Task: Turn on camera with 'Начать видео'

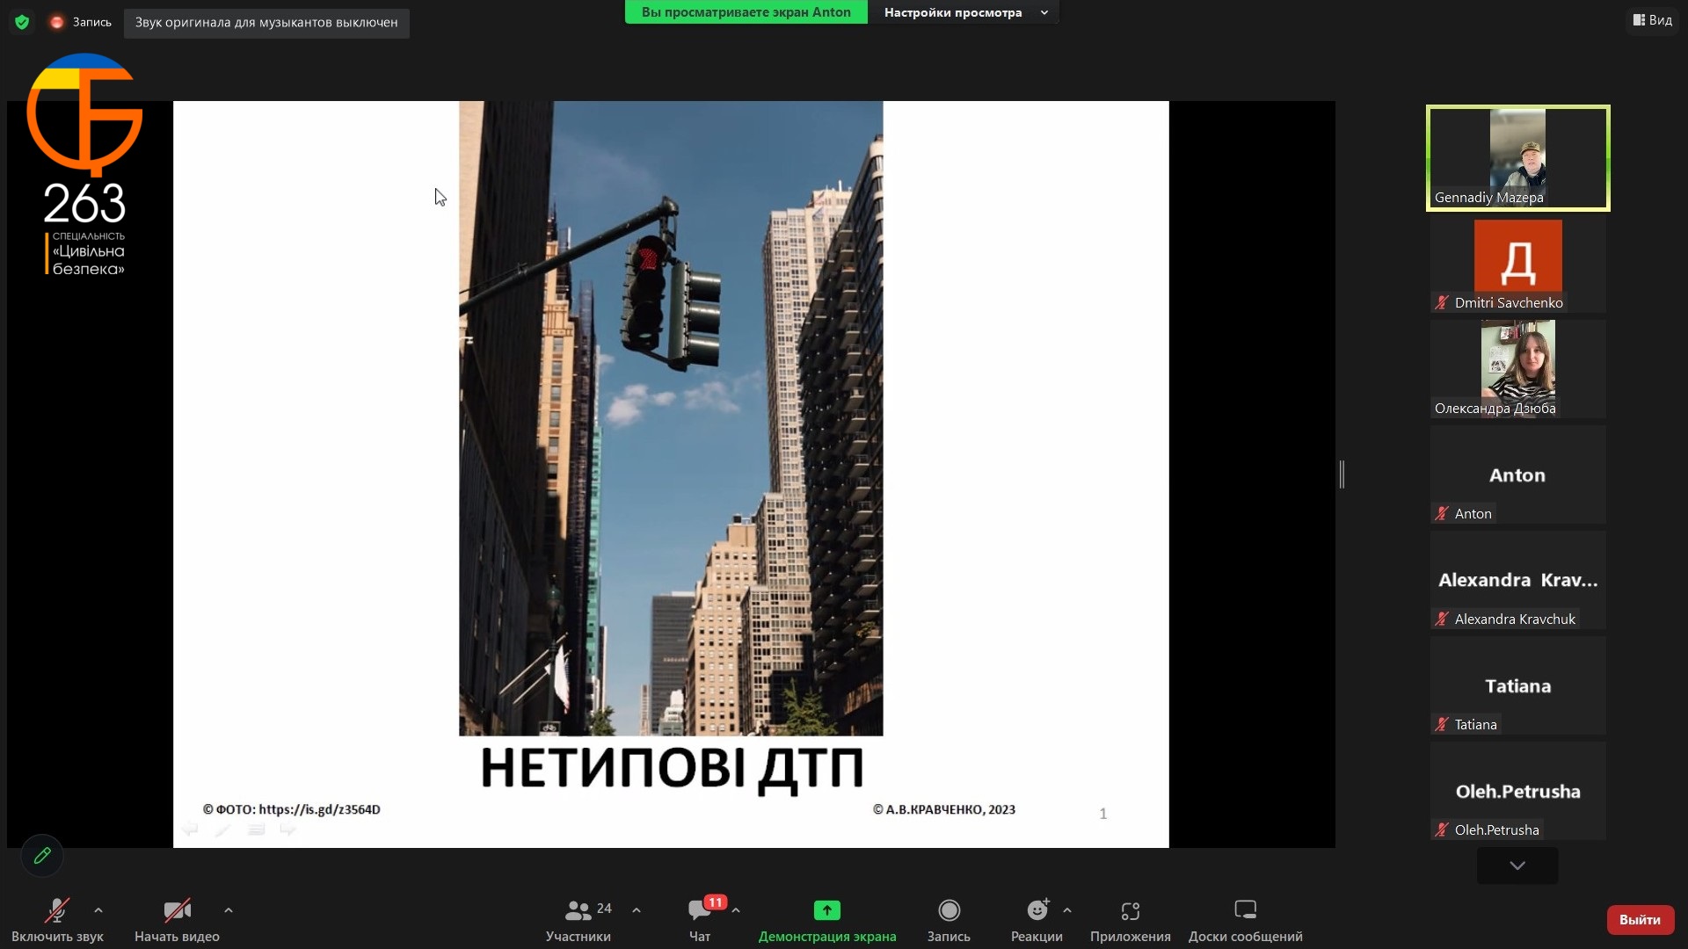Action: tap(177, 919)
